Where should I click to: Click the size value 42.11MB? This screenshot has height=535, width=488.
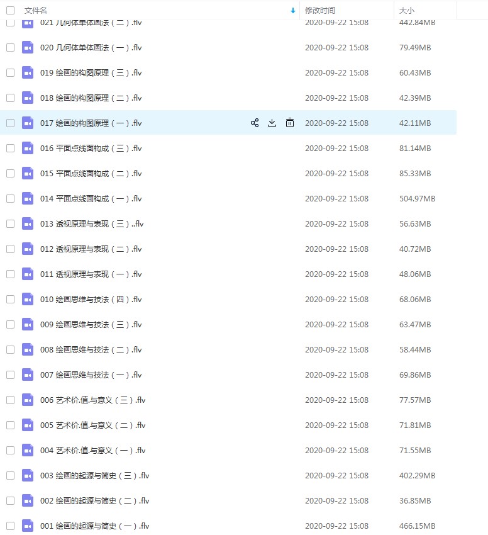[x=415, y=123]
